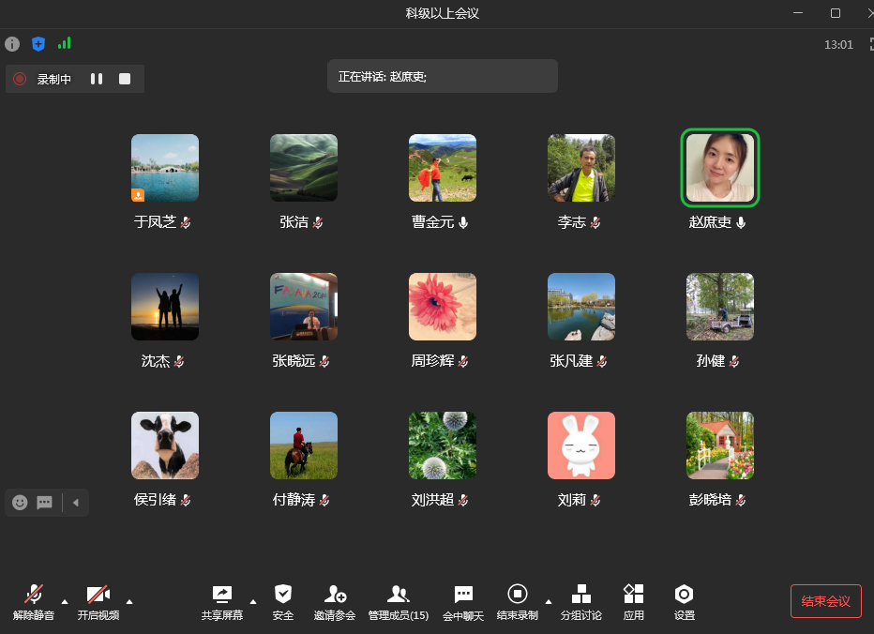Expand recording options arrow beside 结束录制

coord(549,601)
